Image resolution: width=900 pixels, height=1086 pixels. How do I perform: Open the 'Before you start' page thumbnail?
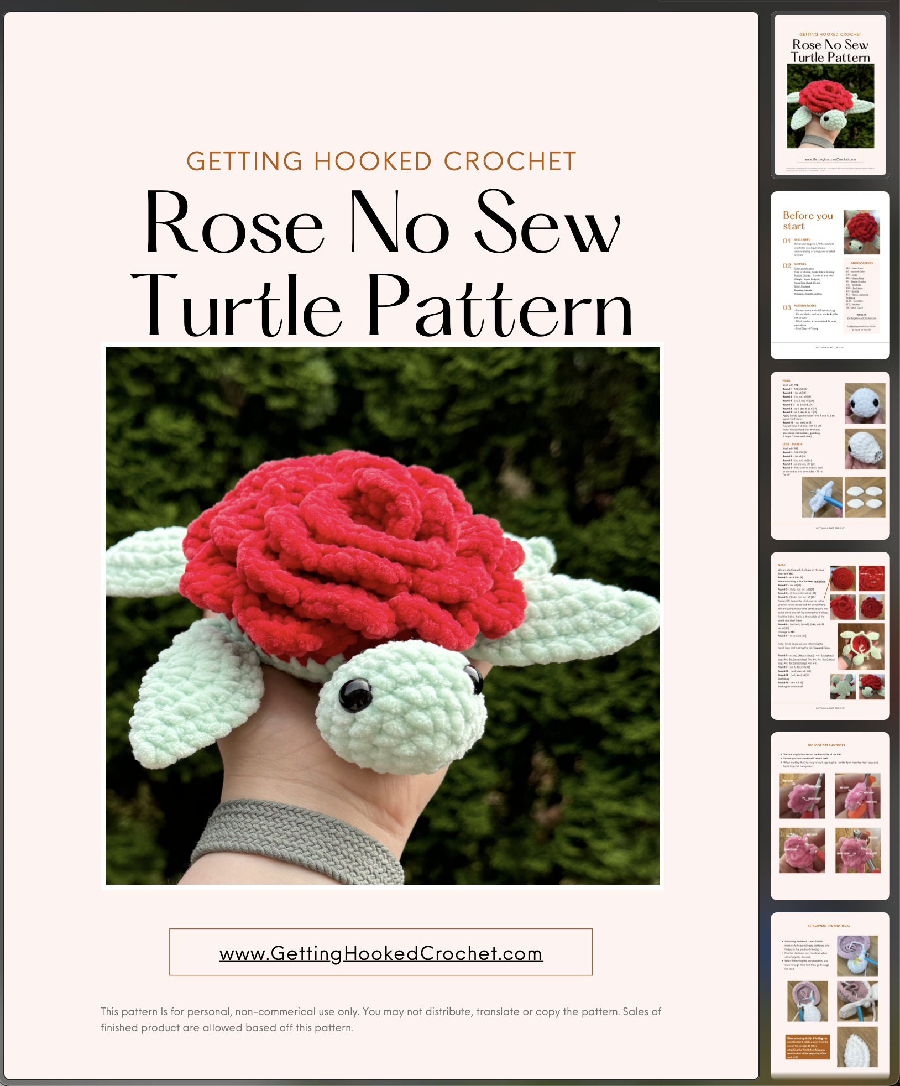click(830, 275)
